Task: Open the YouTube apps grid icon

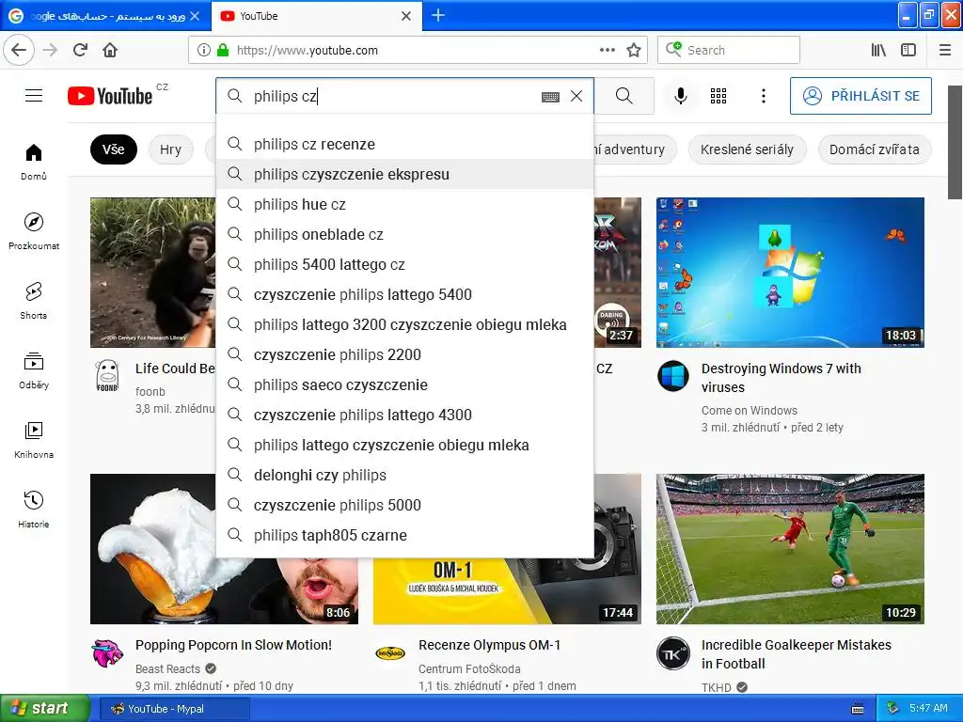Action: click(718, 96)
